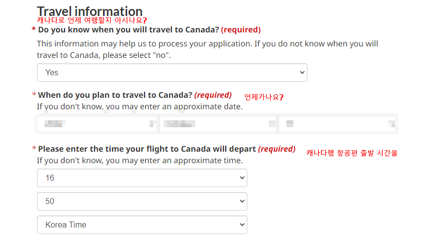Viewport: 425px width, 241px height.
Task: Open the "Yes" travel knowledge dropdown
Action: tap(172, 73)
